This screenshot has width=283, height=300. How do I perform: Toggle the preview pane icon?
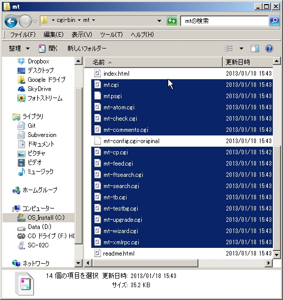[255, 49]
